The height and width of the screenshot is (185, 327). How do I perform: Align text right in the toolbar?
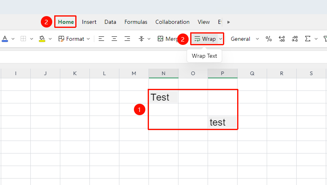[x=127, y=39]
